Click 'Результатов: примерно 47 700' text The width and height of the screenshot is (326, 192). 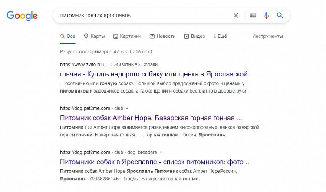106,52
